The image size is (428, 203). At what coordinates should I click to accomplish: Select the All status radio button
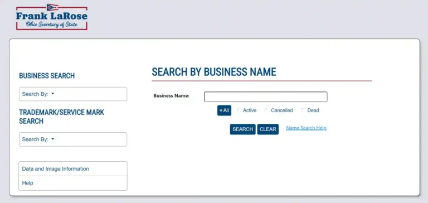coord(224,110)
